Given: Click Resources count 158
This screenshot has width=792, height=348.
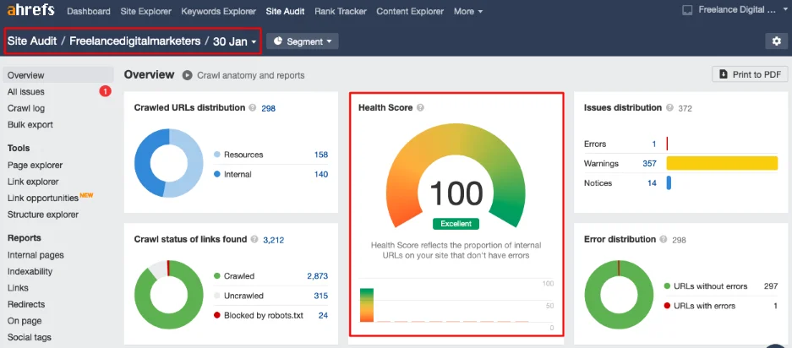Looking at the screenshot, I should [x=320, y=155].
